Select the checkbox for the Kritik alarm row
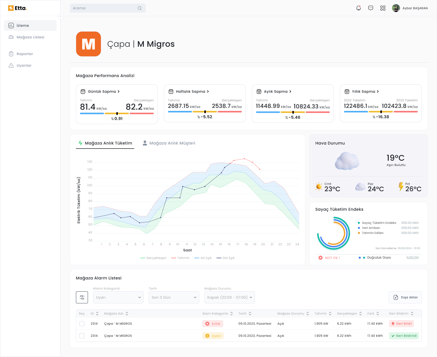Viewport: 437px width, 357px height. pyautogui.click(x=82, y=324)
